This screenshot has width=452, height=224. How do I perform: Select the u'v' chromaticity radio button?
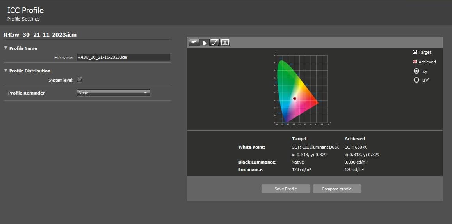tap(416, 80)
